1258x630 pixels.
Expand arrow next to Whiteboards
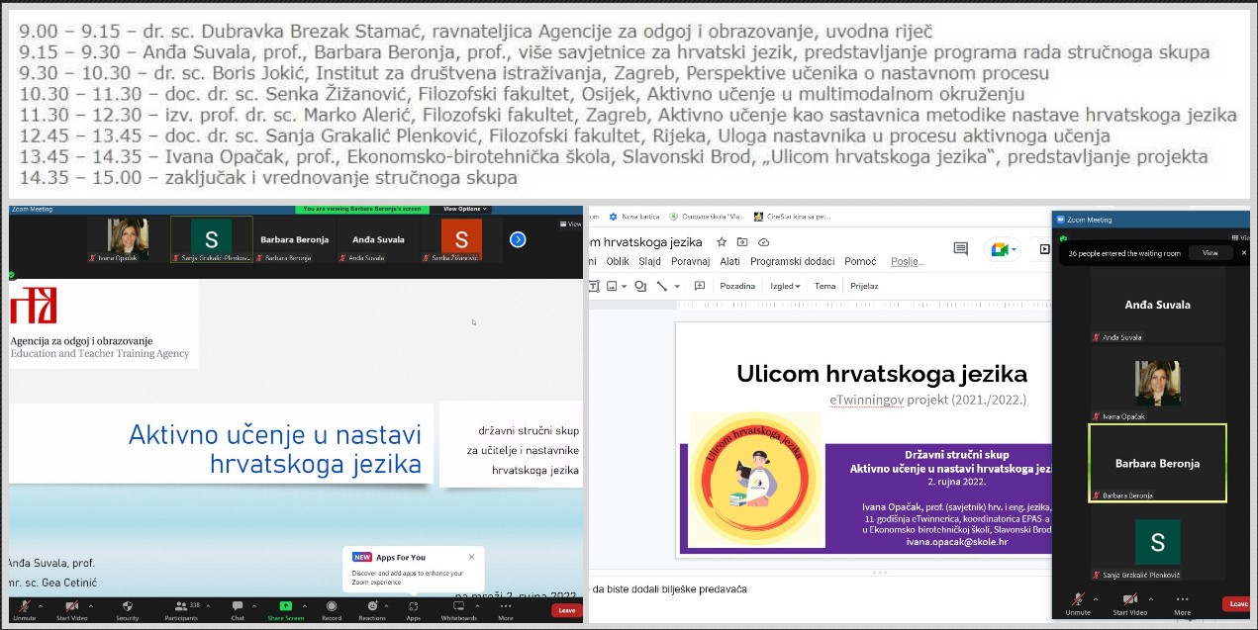[x=476, y=605]
